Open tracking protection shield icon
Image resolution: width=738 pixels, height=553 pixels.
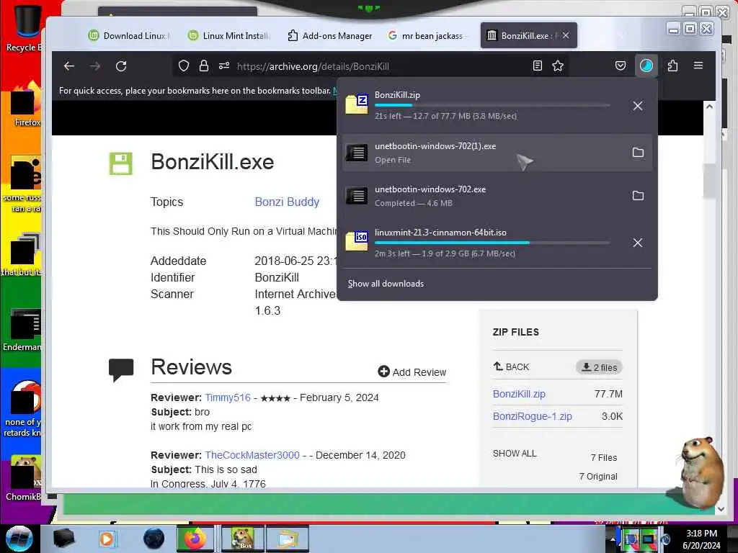(x=184, y=66)
